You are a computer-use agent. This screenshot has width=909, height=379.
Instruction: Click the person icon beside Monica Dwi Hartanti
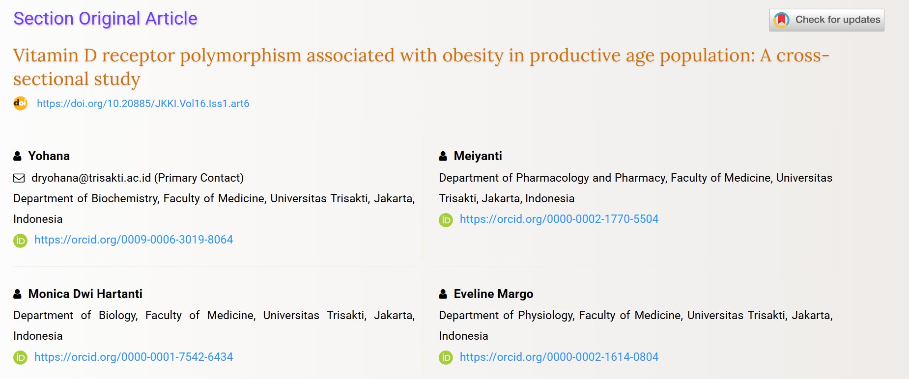click(18, 294)
